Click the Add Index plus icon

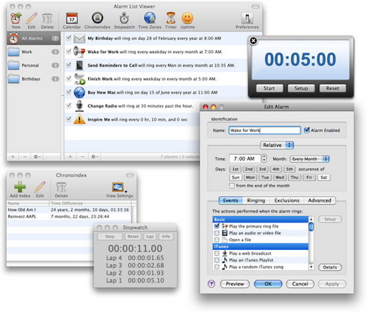click(20, 187)
